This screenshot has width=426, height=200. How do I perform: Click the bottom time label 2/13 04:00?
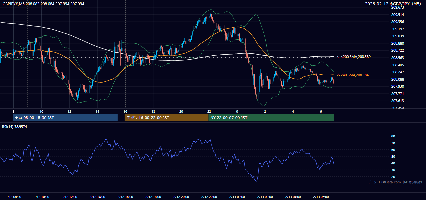(x=293, y=197)
